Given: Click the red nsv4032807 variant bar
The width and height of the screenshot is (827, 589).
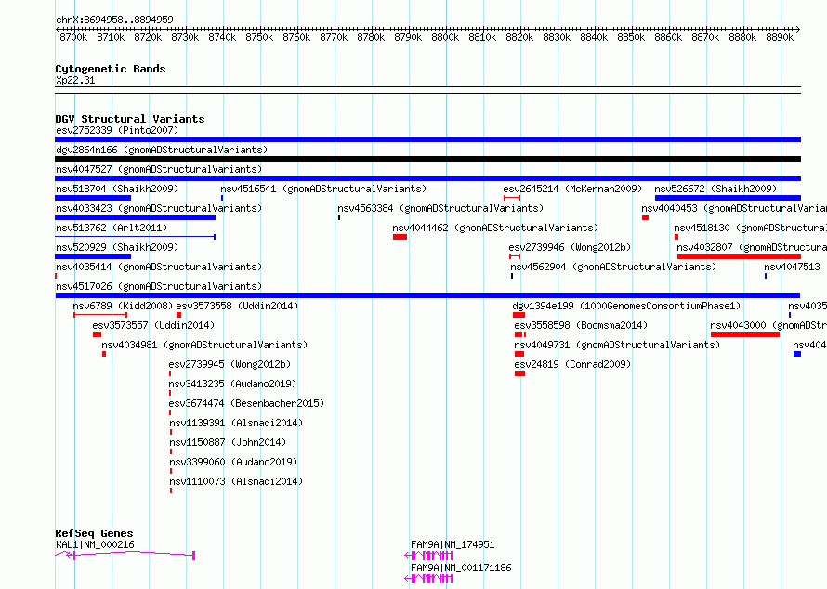Looking at the screenshot, I should pyautogui.click(x=739, y=256).
